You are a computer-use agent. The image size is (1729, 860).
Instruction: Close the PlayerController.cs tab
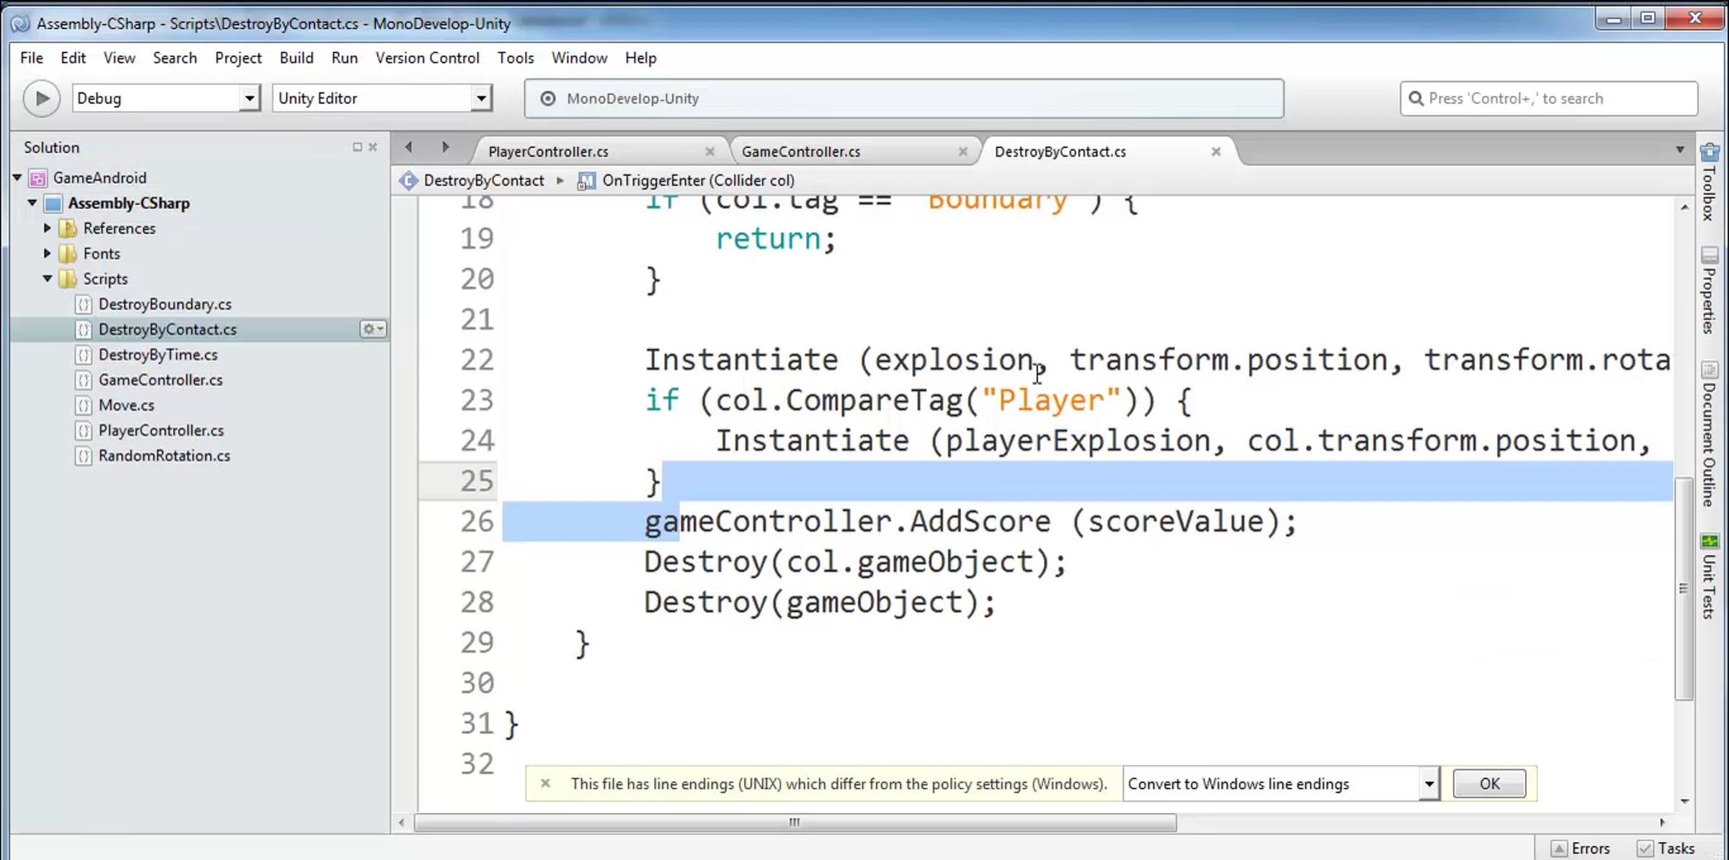click(710, 151)
